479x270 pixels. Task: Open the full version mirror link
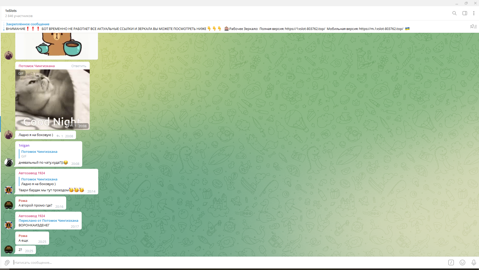click(305, 29)
